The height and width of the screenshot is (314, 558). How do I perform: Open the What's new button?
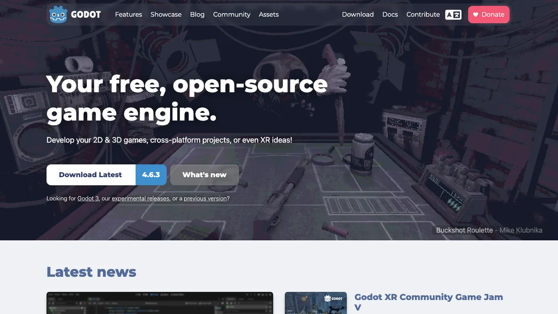[204, 175]
